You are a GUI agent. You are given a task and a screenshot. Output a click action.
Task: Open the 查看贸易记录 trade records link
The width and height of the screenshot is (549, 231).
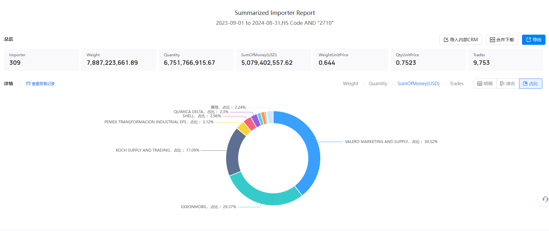click(40, 84)
